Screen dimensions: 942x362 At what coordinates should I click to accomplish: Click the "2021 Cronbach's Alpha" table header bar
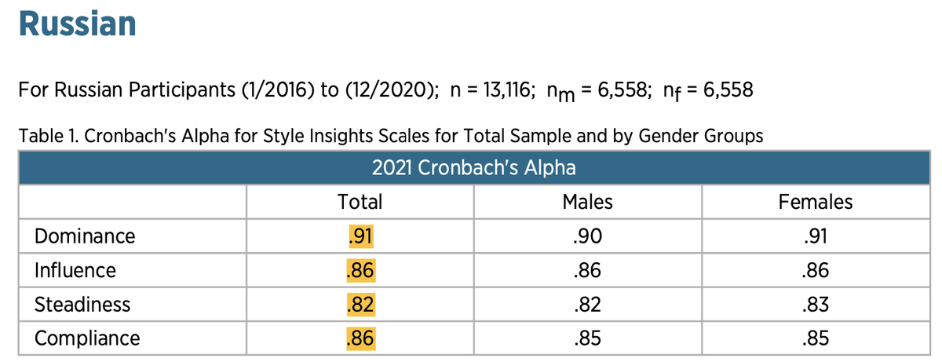pyautogui.click(x=473, y=167)
